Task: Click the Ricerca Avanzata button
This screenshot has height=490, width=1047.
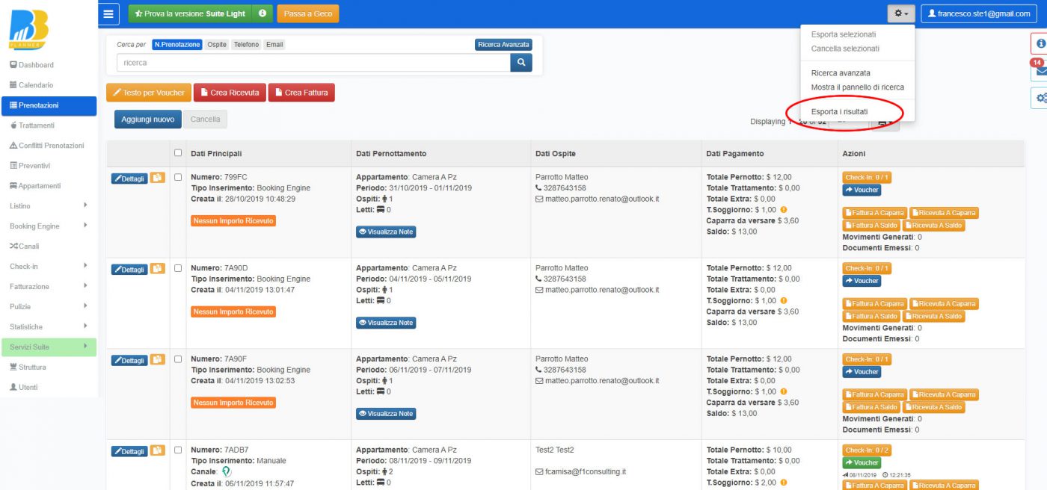Action: tap(503, 45)
